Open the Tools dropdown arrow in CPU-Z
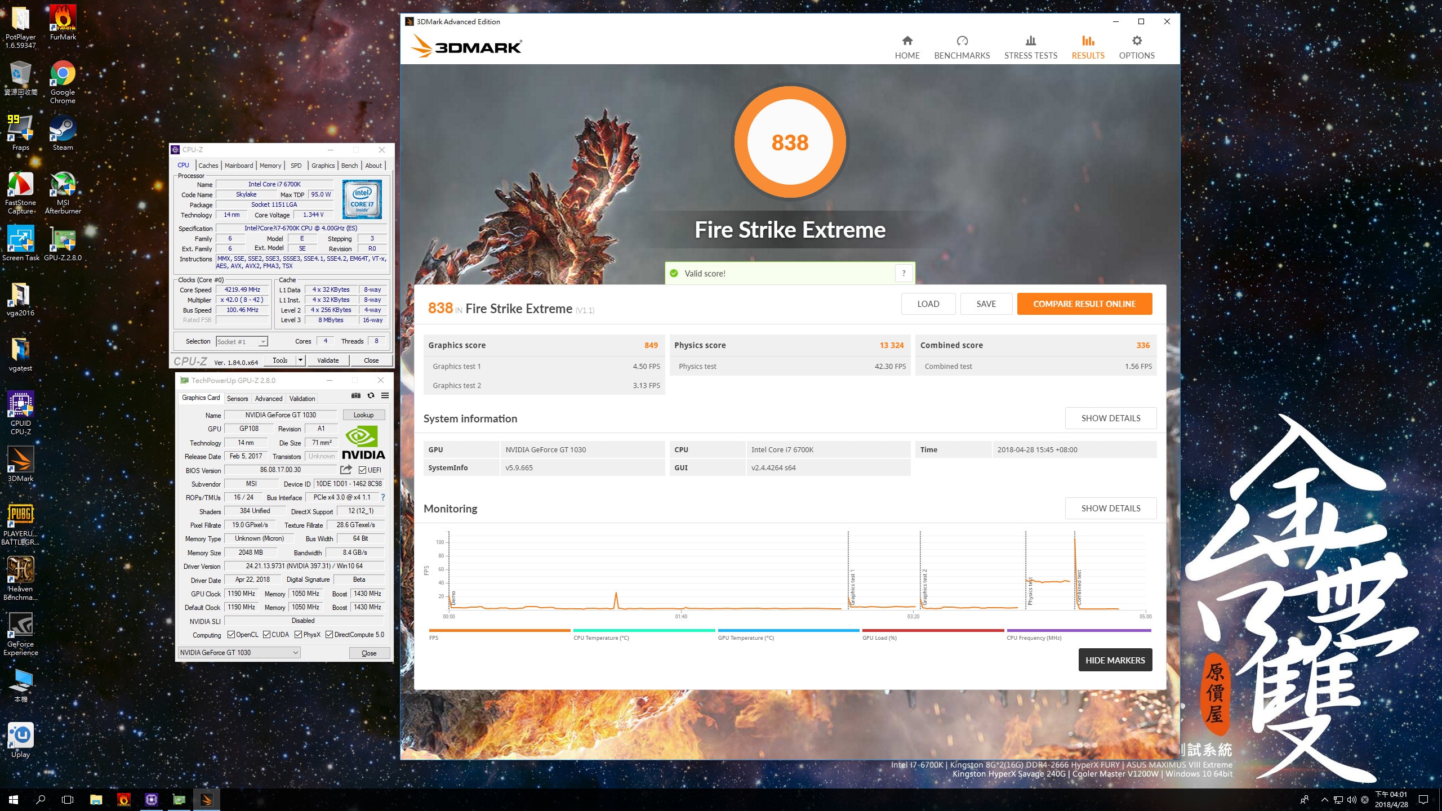1442x811 pixels. coord(300,360)
